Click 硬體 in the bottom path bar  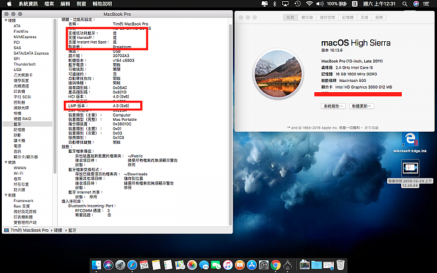coord(58,231)
